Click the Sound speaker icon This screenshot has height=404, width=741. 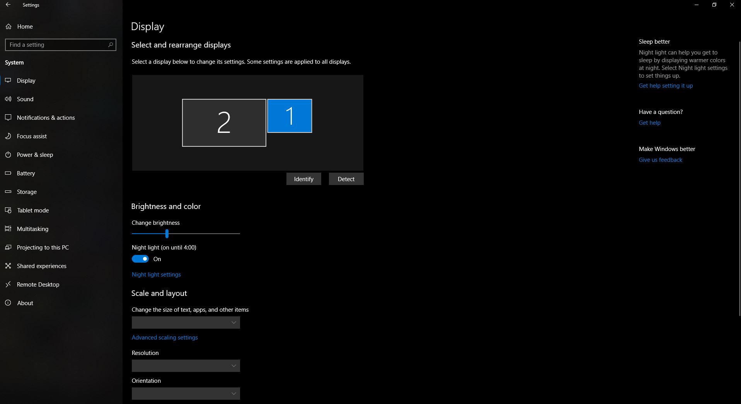(x=8, y=99)
